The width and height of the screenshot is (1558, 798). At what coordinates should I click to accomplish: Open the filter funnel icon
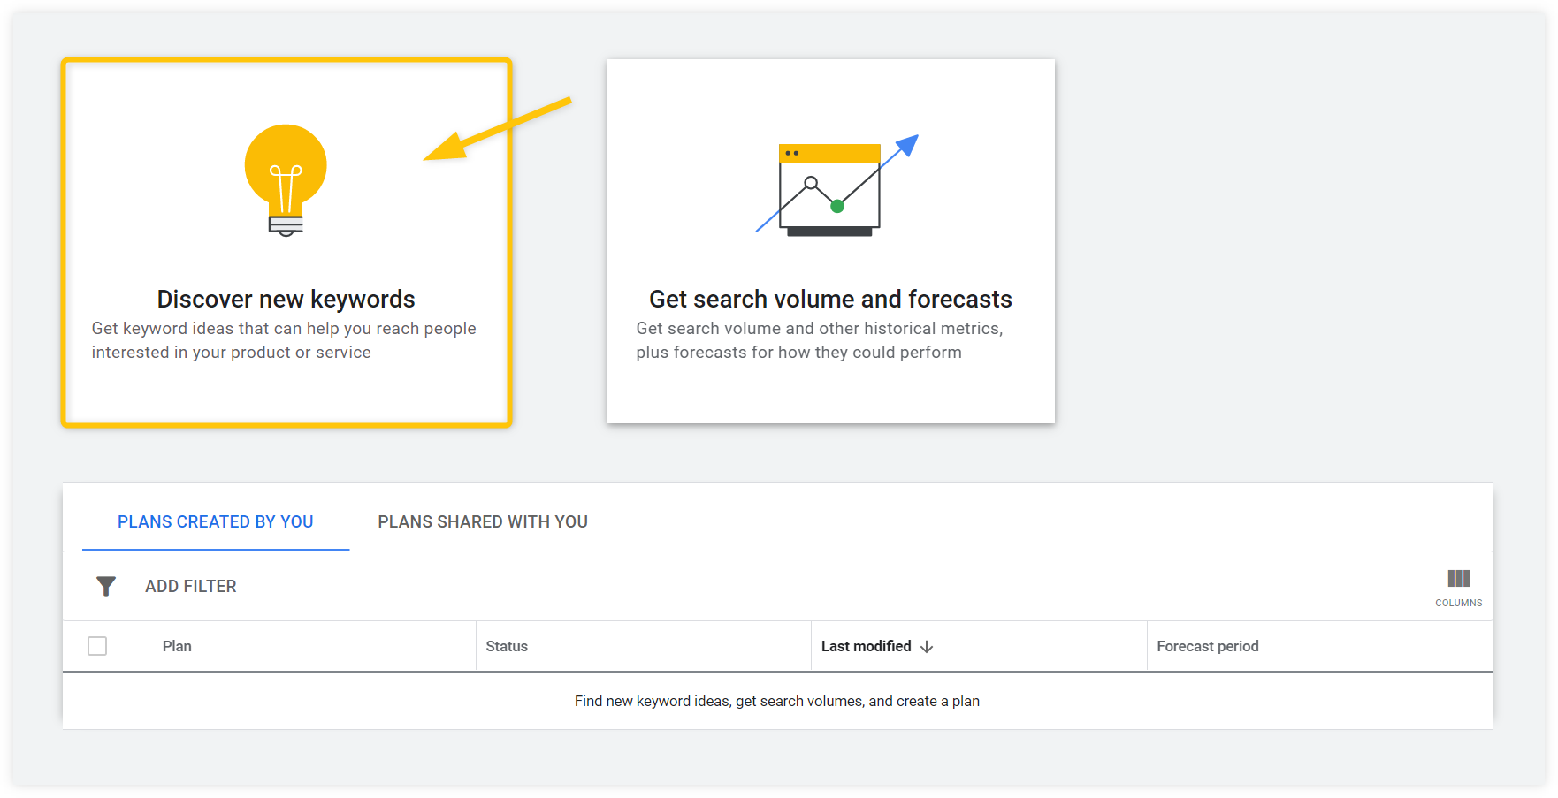106,586
